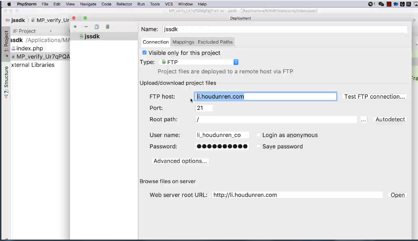
Task: Open the Navigate menu
Action: pyautogui.click(x=88, y=4)
